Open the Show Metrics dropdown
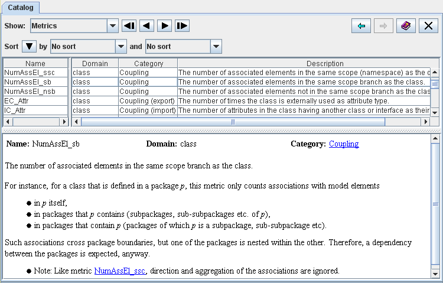Image resolution: width=443 pixels, height=283 pixels. pos(113,26)
